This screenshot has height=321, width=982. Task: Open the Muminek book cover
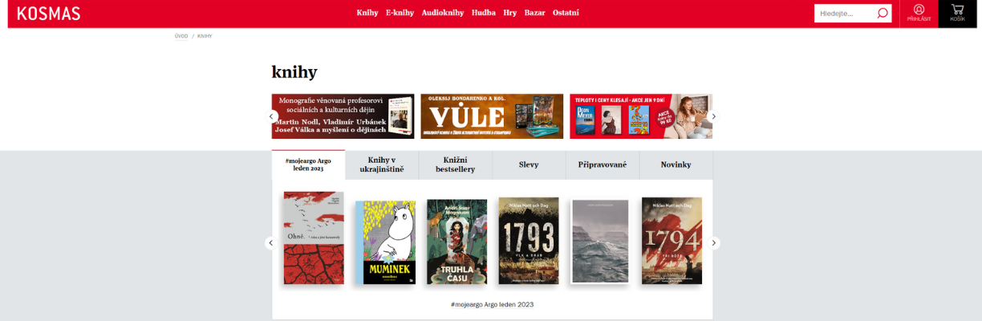pos(384,242)
